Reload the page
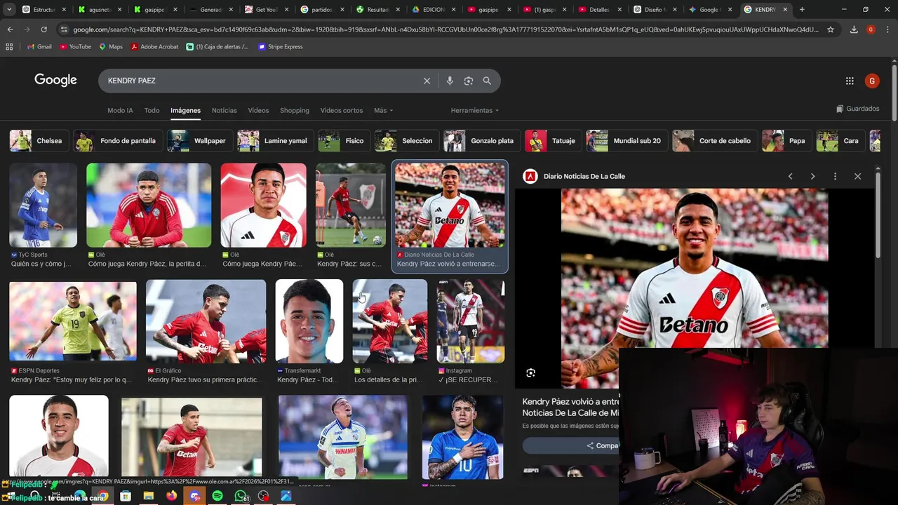Viewport: 898px width, 505px height. (x=43, y=29)
